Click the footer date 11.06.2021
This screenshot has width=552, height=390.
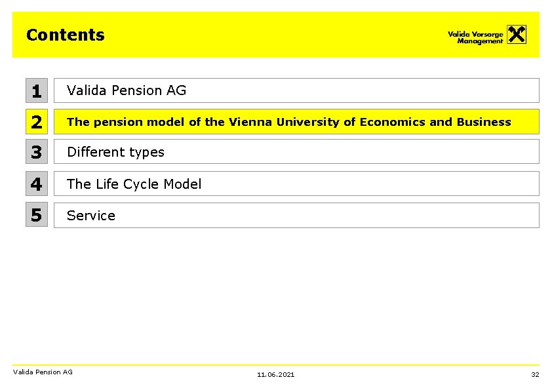click(275, 374)
